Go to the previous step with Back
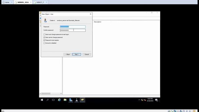The height and width of the screenshot is (112, 199). pyautogui.click(x=68, y=54)
